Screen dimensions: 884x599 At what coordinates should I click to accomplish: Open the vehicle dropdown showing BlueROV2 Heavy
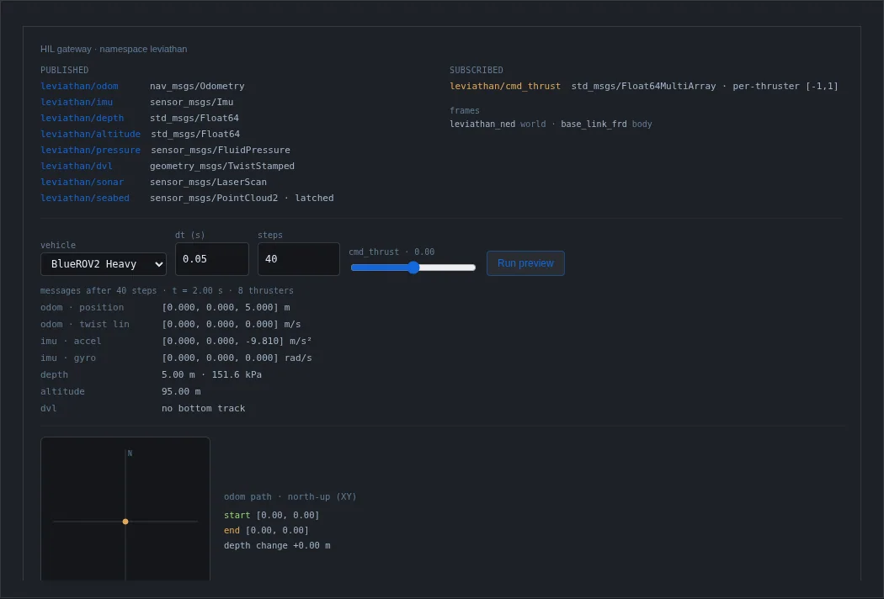[x=104, y=263]
